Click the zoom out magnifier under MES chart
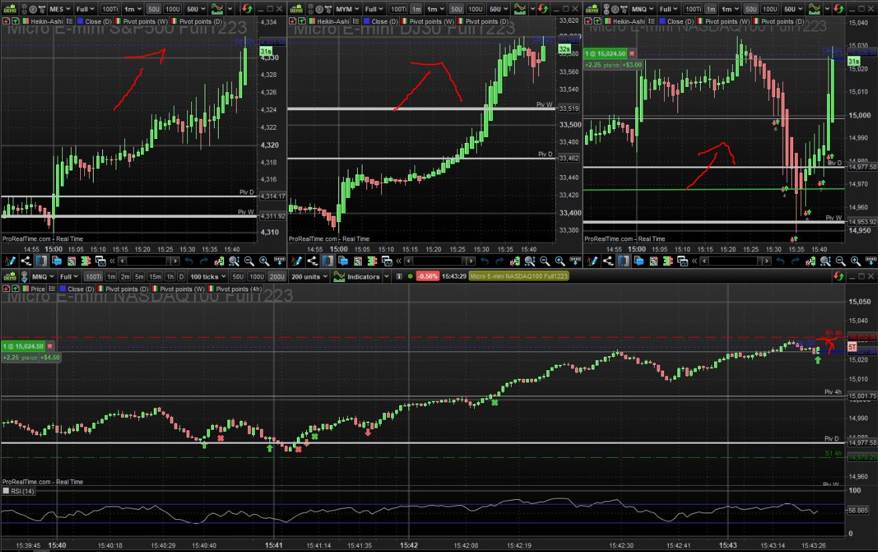Viewport: 878px width, 552px height. [x=249, y=261]
